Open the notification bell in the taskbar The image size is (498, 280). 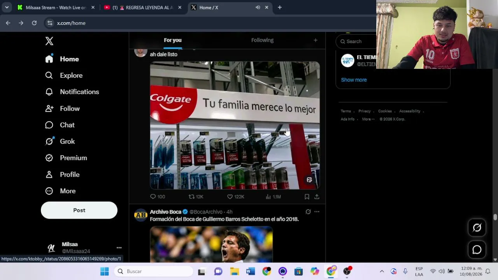coord(487,271)
